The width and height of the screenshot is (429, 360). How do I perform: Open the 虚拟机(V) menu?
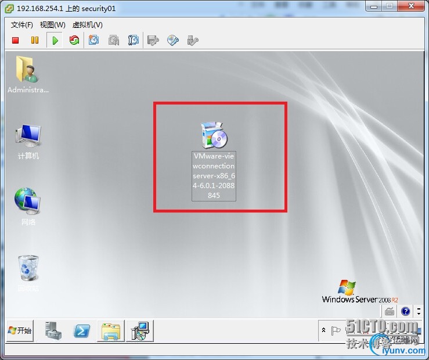coord(87,25)
